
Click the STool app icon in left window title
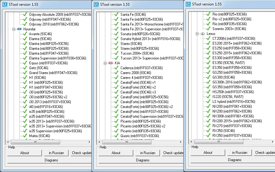click(x=5, y=4)
